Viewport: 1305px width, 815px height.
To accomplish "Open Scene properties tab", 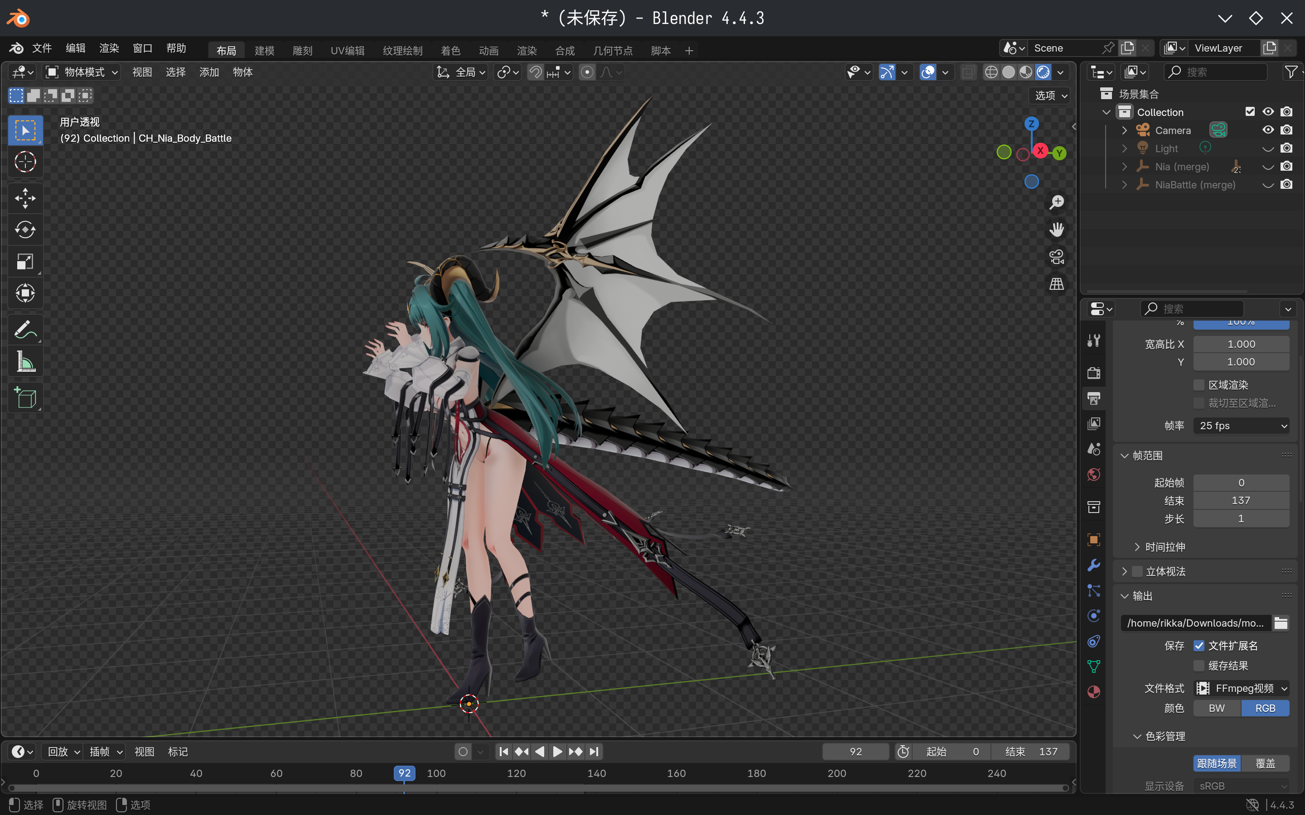I will (1093, 449).
